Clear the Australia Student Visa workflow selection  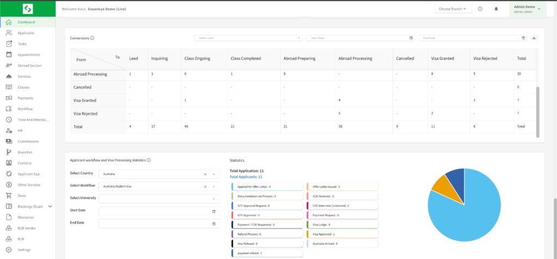point(205,187)
